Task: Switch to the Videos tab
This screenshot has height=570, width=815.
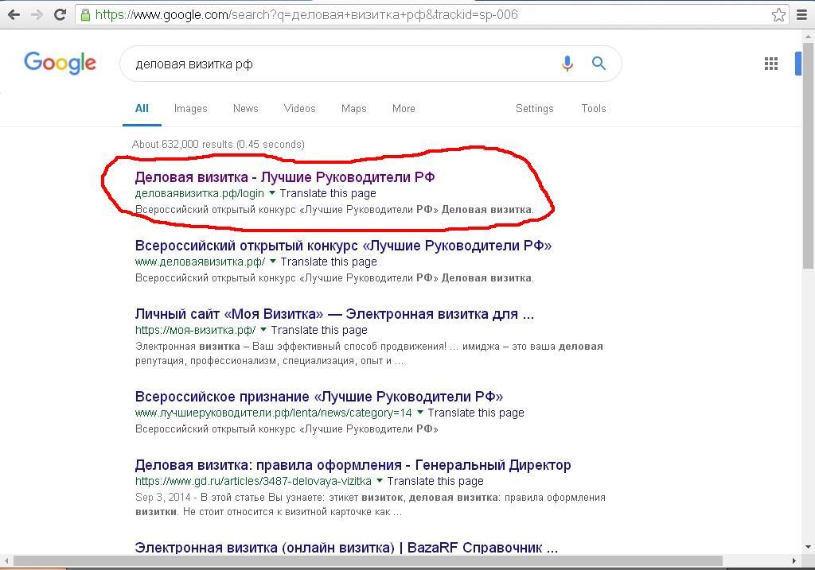Action: [x=299, y=108]
